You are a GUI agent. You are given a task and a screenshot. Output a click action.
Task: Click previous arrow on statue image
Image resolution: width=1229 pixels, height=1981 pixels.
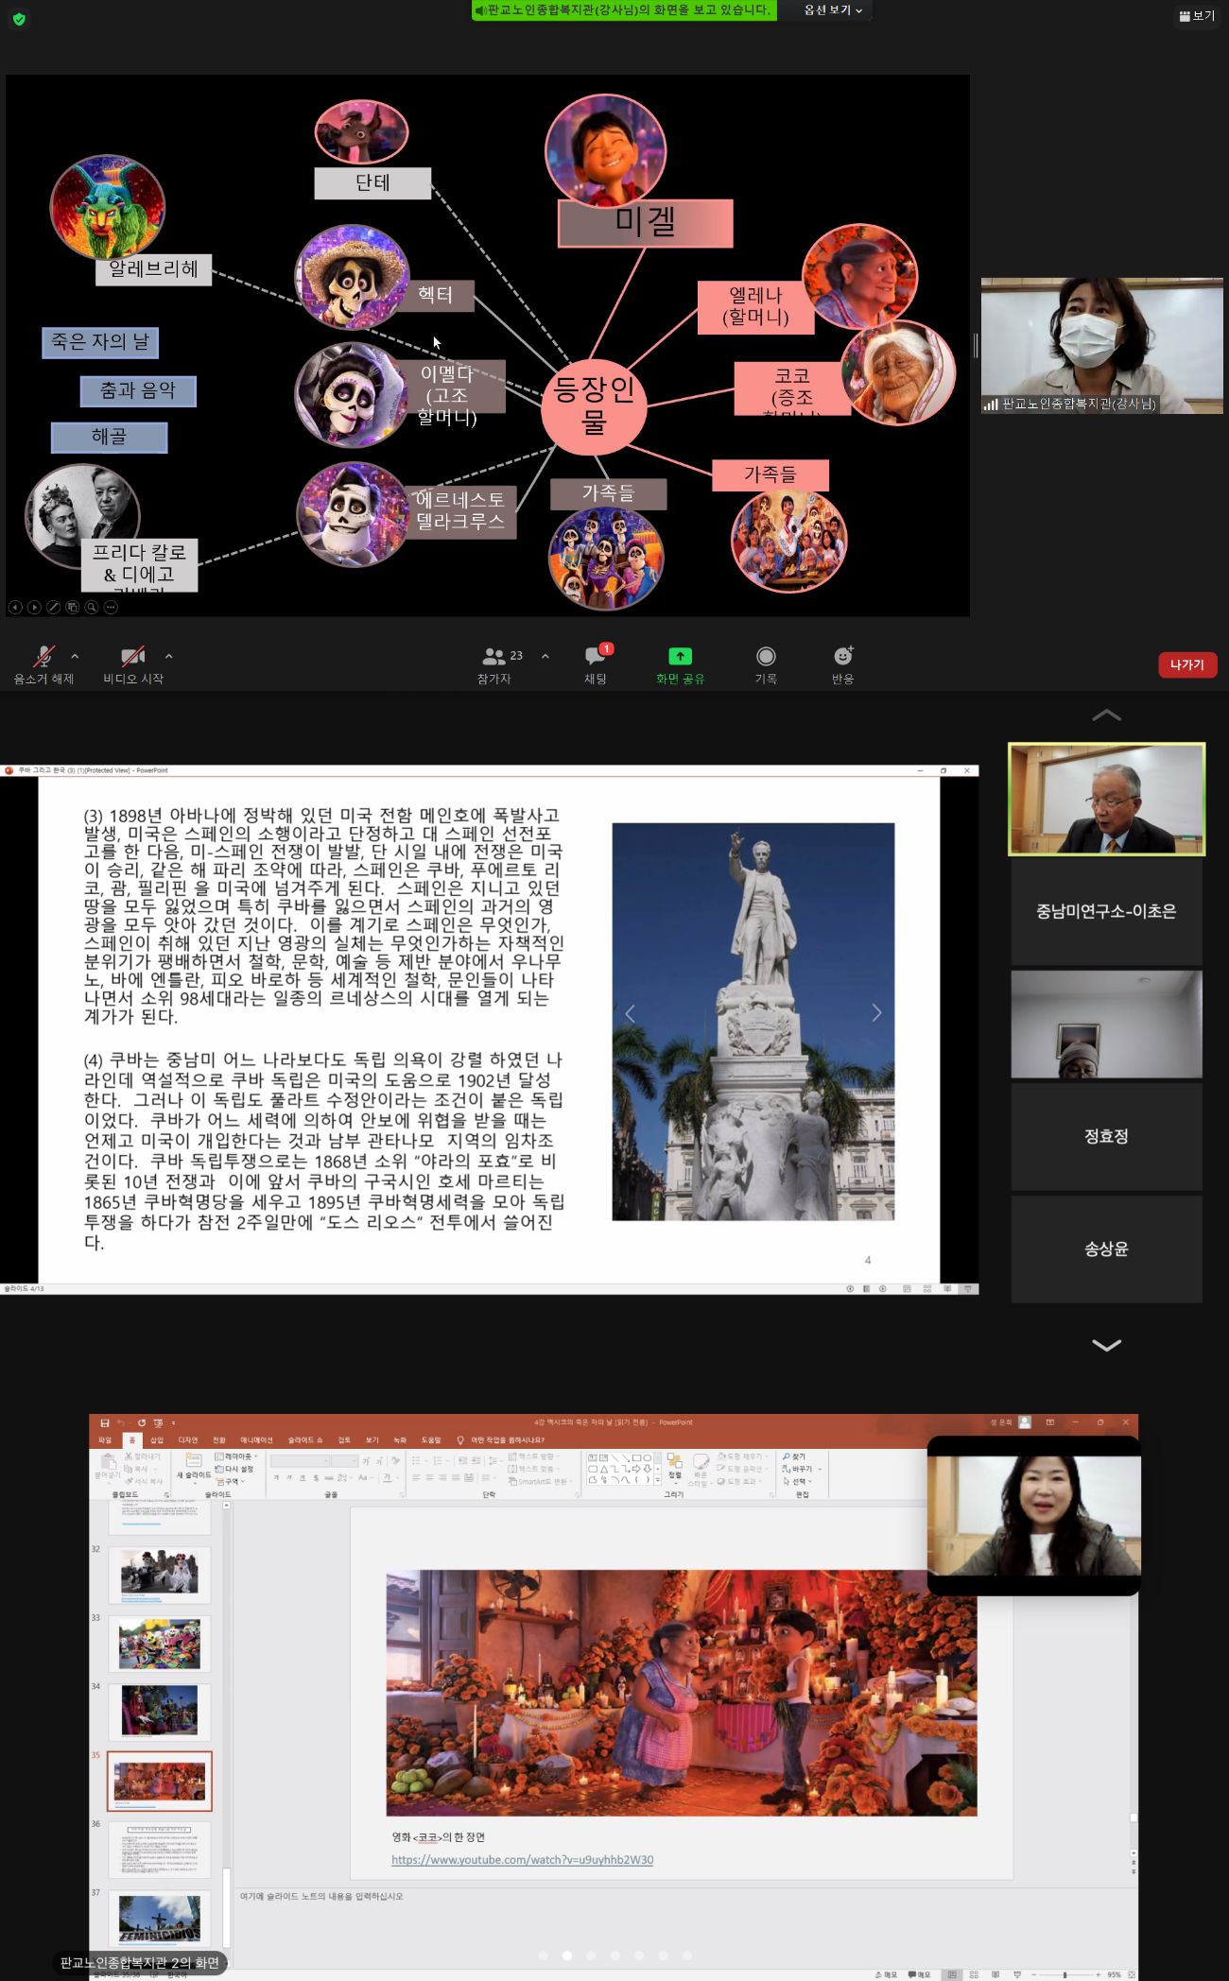click(630, 1013)
